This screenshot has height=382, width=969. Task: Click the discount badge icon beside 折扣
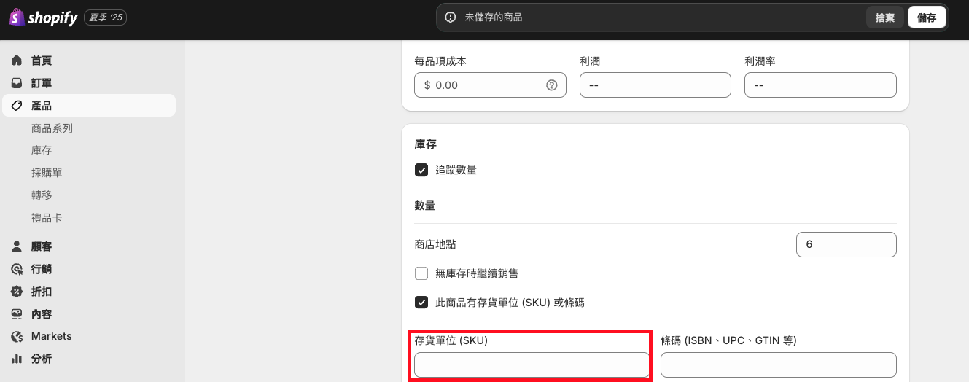click(x=17, y=292)
